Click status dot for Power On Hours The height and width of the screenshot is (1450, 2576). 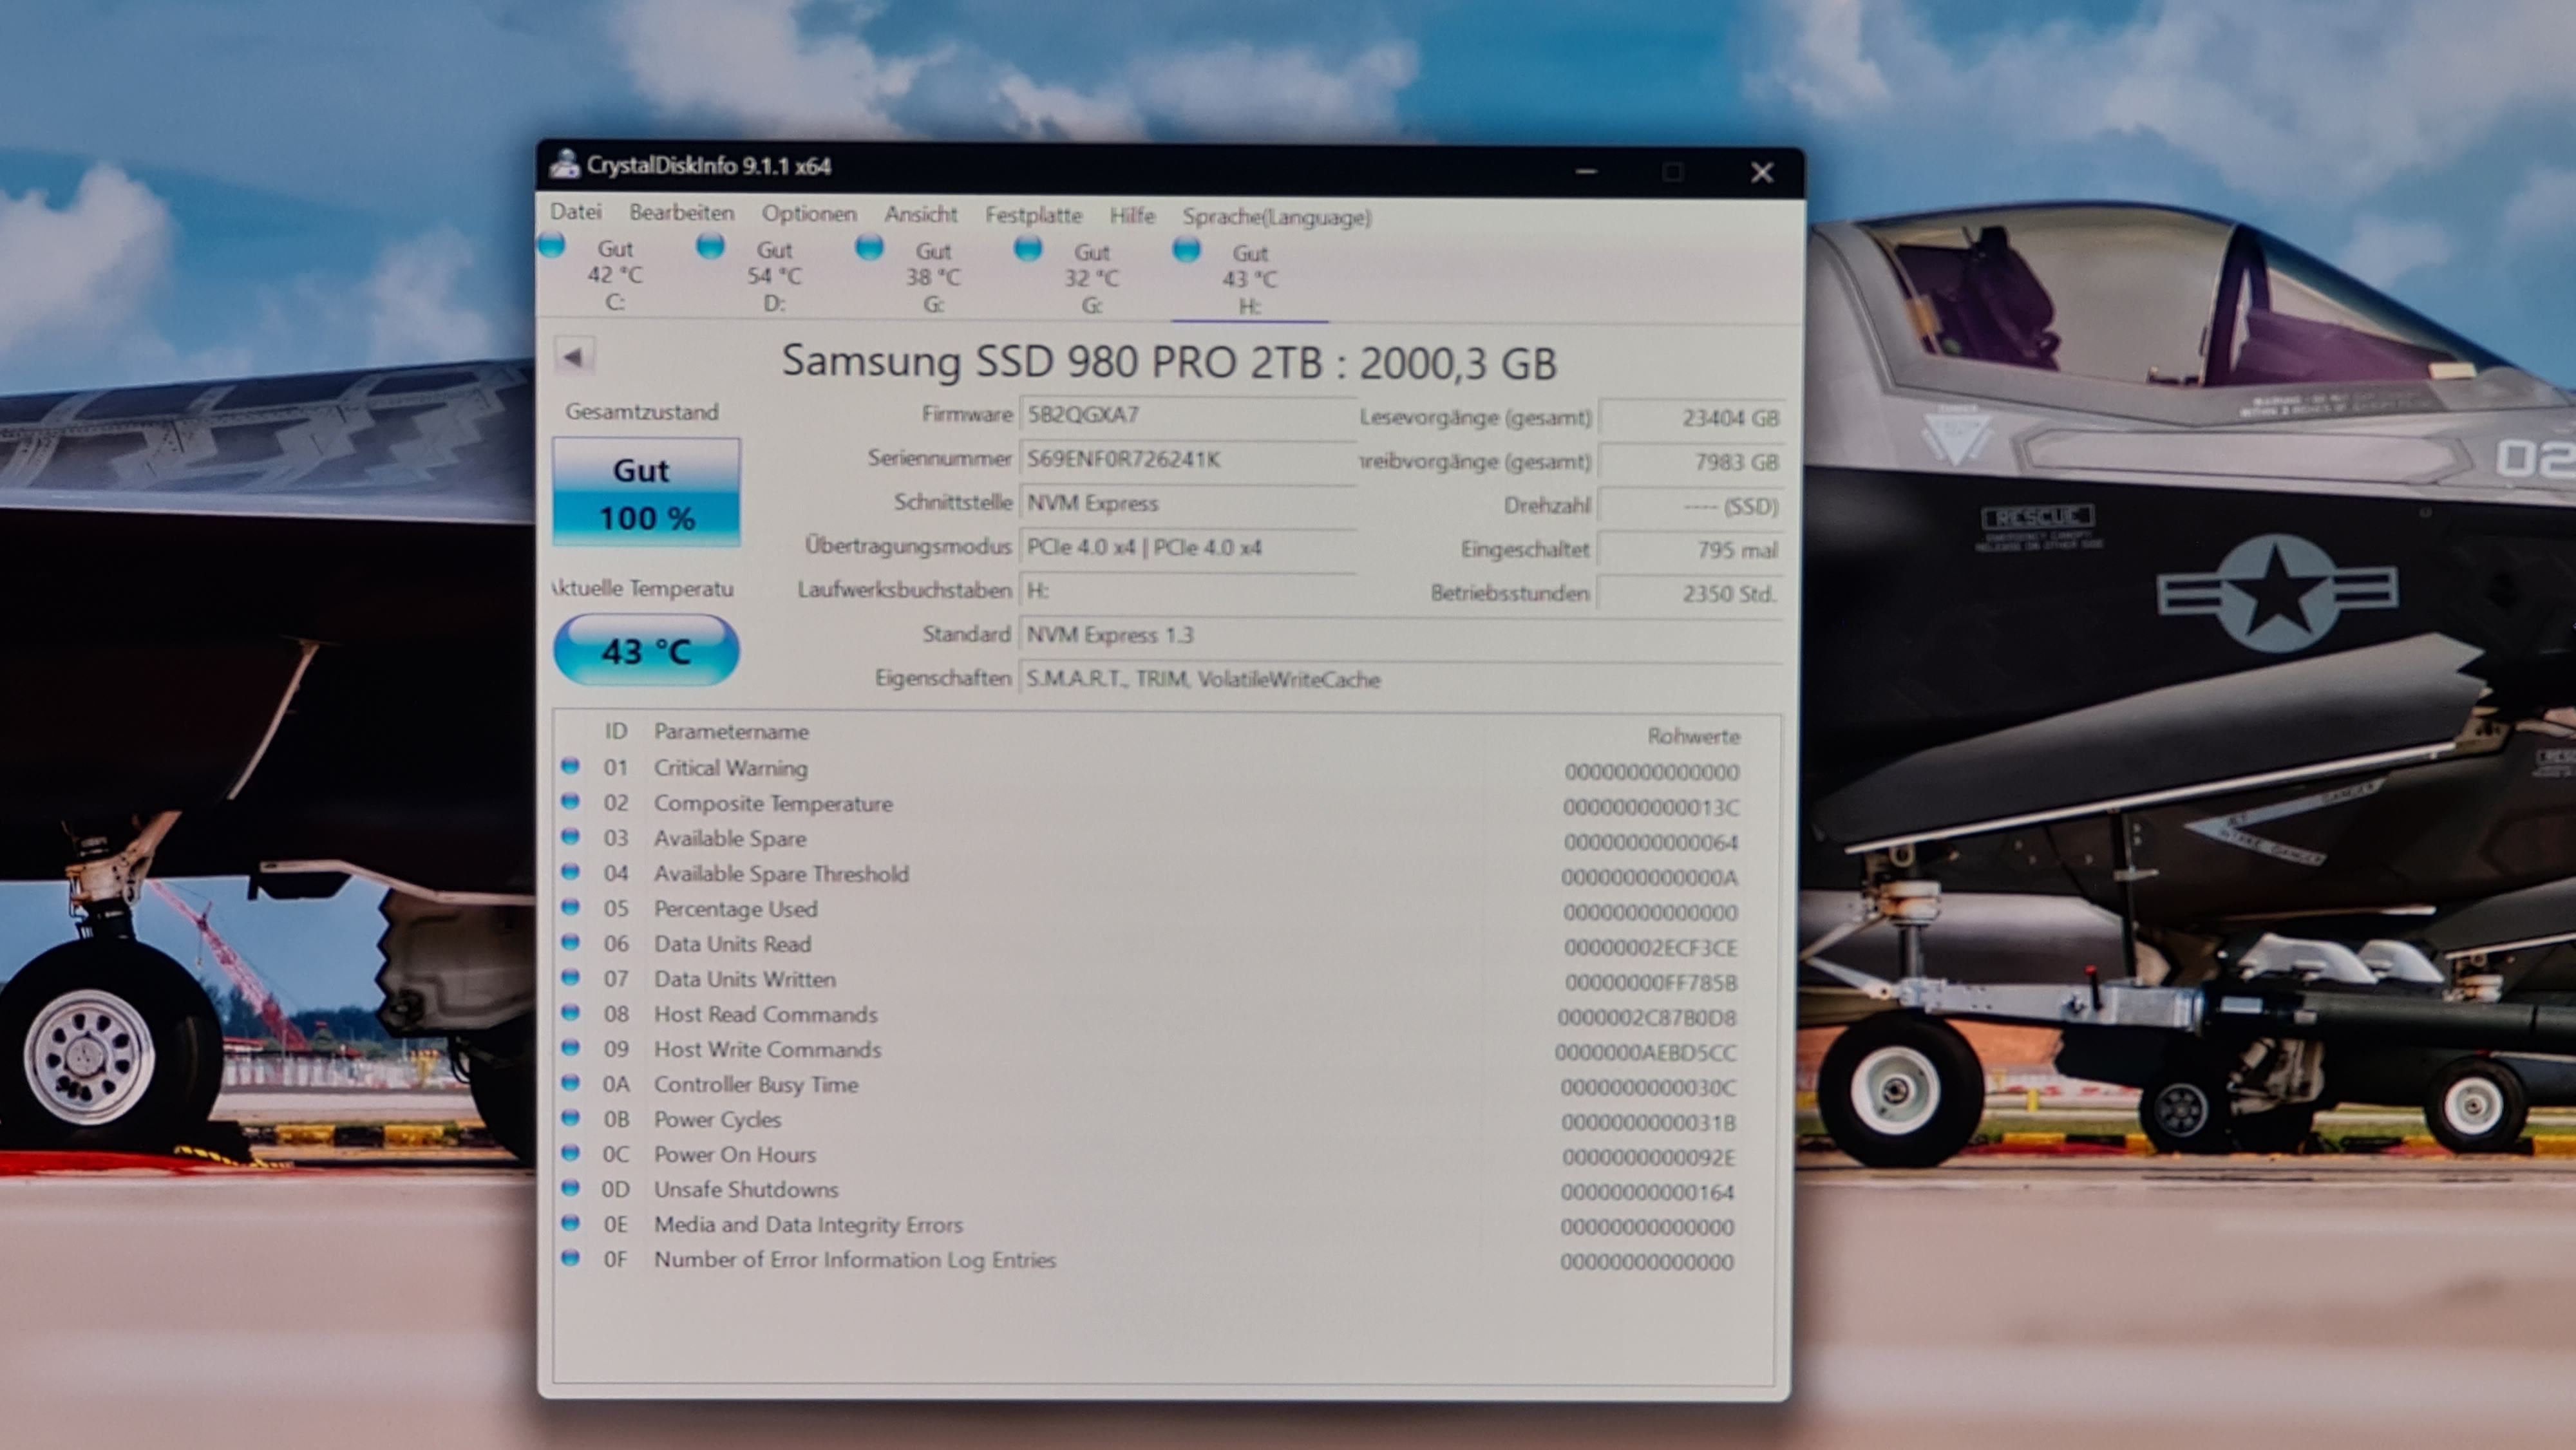pyautogui.click(x=570, y=1152)
